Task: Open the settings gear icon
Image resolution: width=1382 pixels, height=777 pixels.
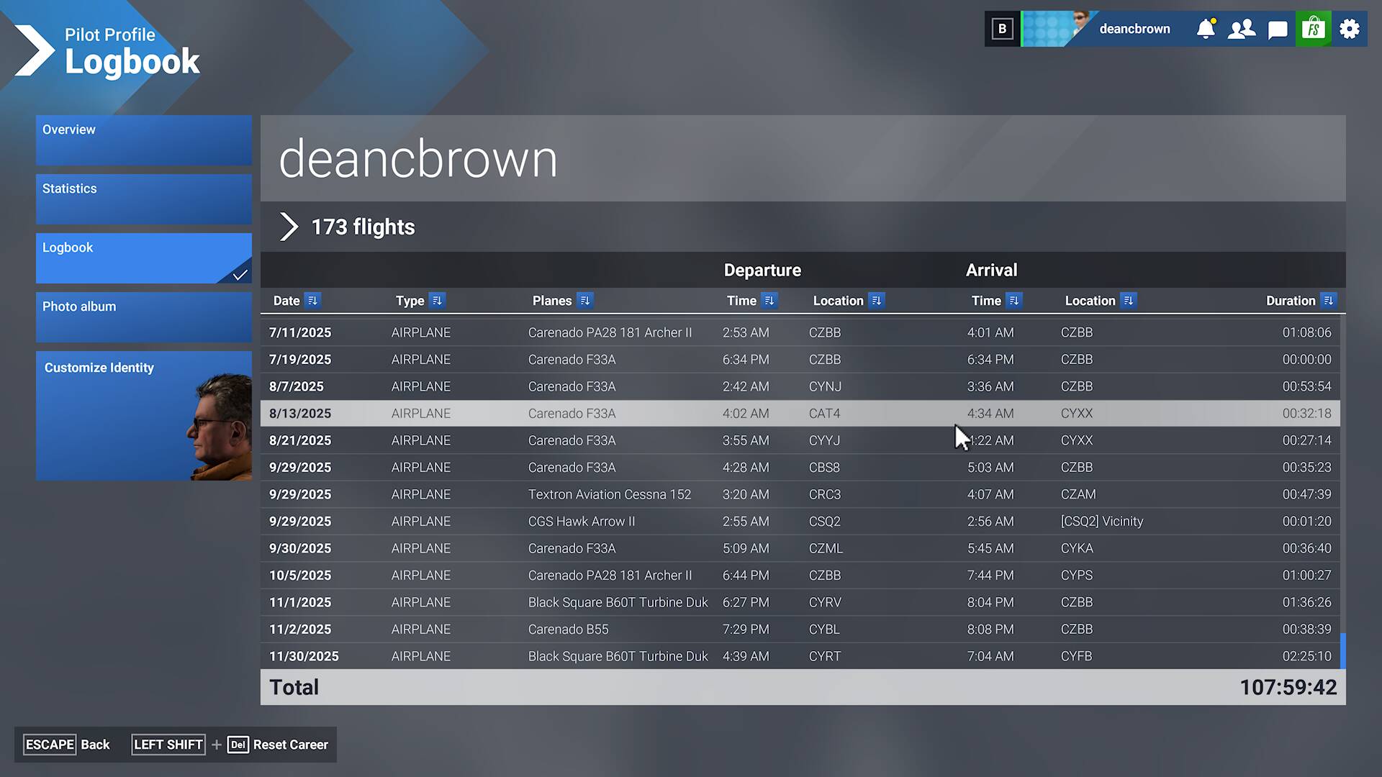Action: [x=1350, y=29]
